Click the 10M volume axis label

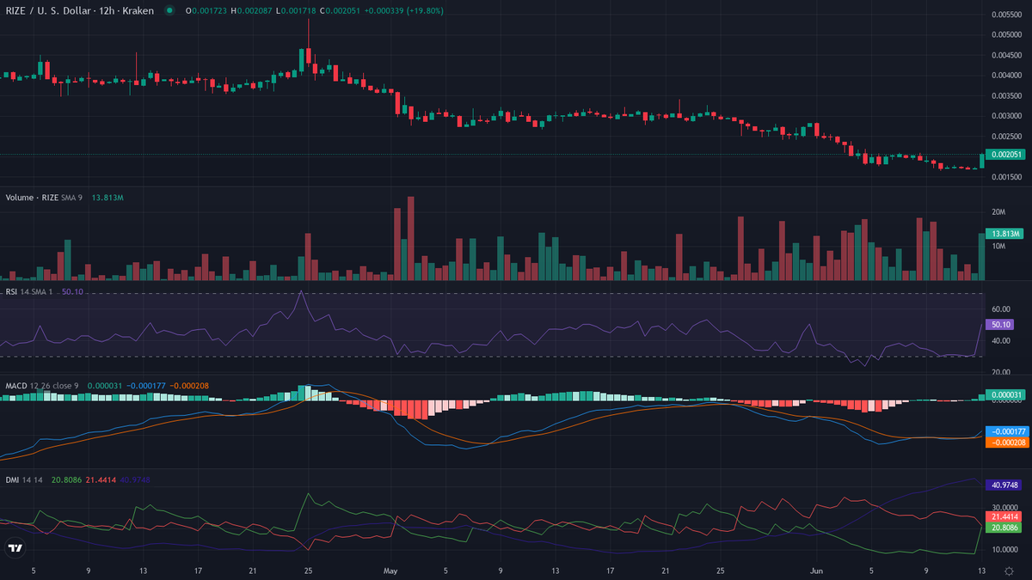point(998,247)
